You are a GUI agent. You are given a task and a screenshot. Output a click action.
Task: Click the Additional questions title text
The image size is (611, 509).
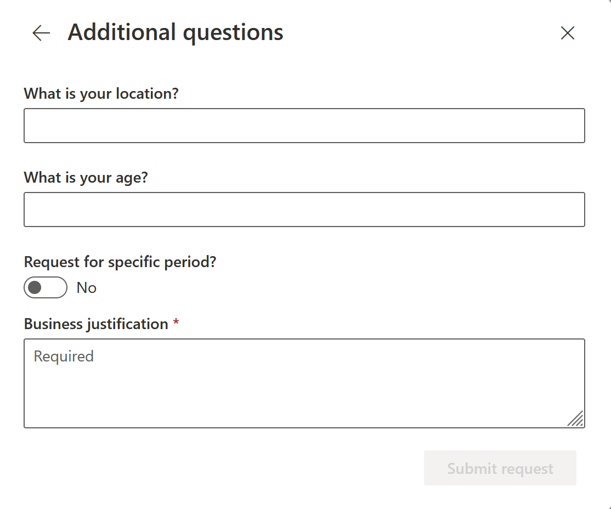coord(175,32)
